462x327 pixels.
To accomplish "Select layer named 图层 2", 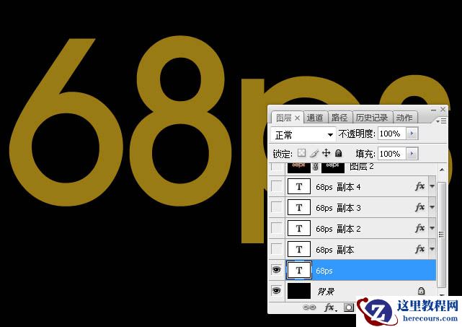I will coord(362,167).
